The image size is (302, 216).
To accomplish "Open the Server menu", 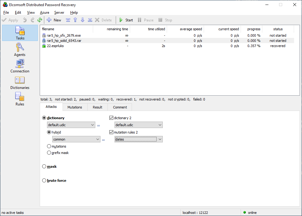I will 59,13.
